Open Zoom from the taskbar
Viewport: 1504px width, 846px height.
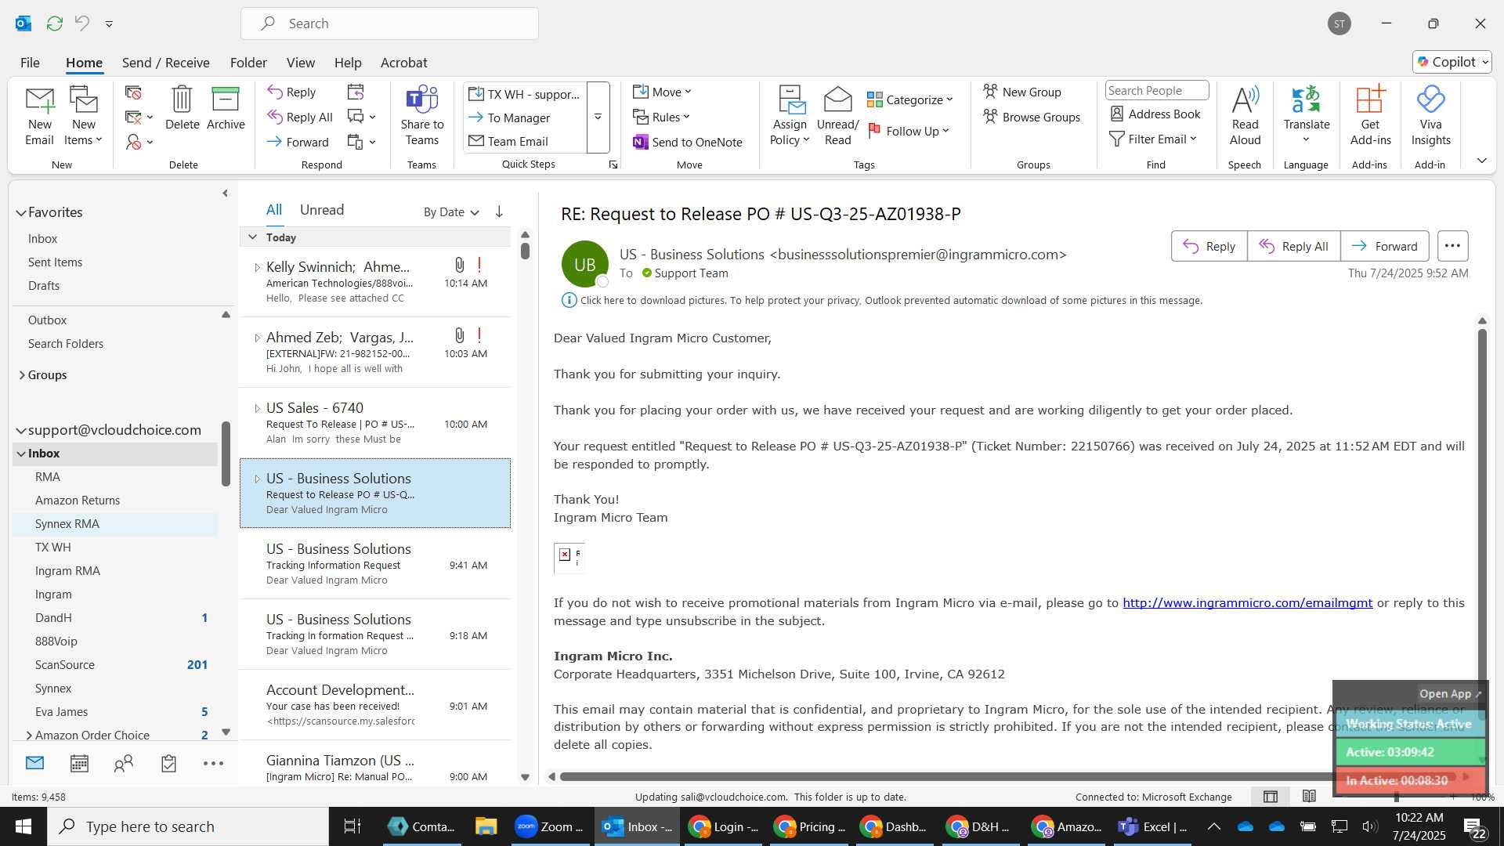coord(548,826)
